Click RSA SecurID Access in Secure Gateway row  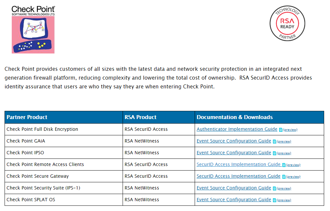146,176
